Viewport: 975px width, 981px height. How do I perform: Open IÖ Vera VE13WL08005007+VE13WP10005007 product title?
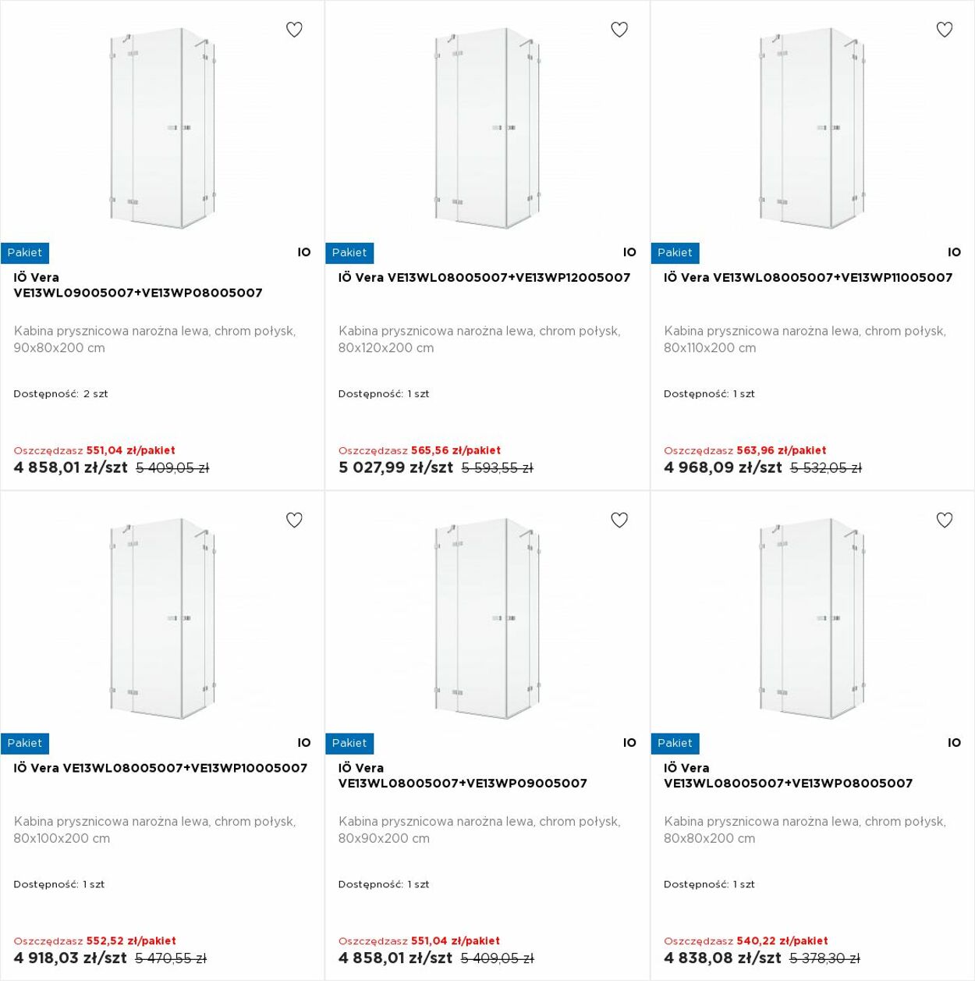pyautogui.click(x=161, y=768)
